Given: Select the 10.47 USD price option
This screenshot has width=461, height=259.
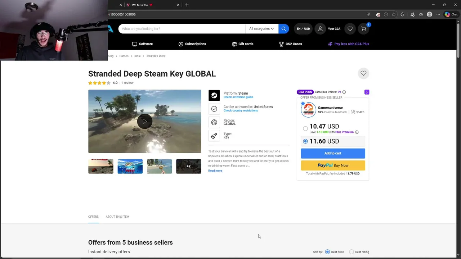Looking at the screenshot, I should pos(305,128).
